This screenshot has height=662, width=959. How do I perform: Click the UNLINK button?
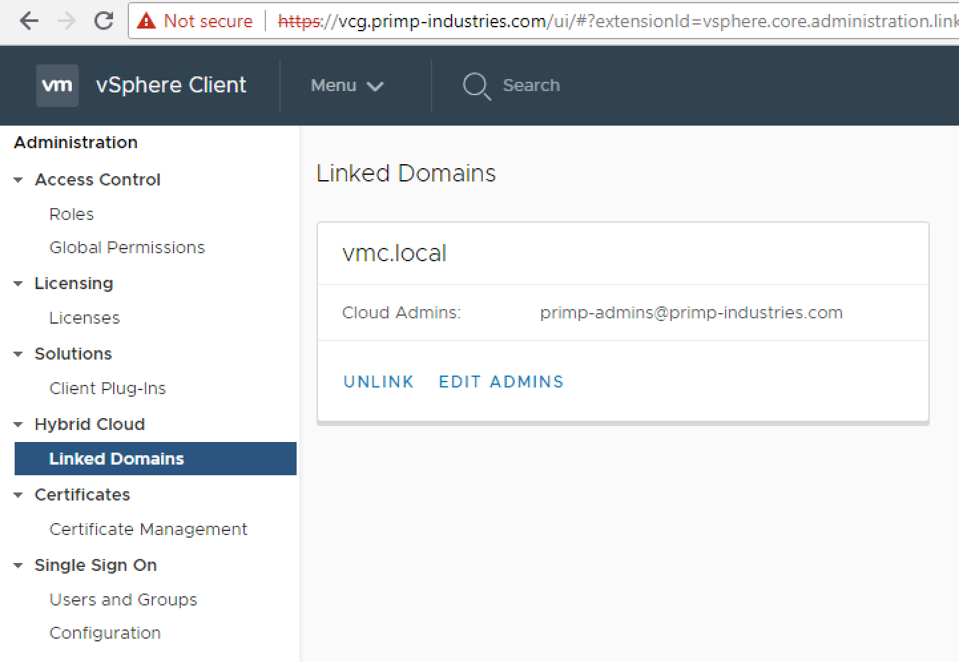pyautogui.click(x=378, y=382)
